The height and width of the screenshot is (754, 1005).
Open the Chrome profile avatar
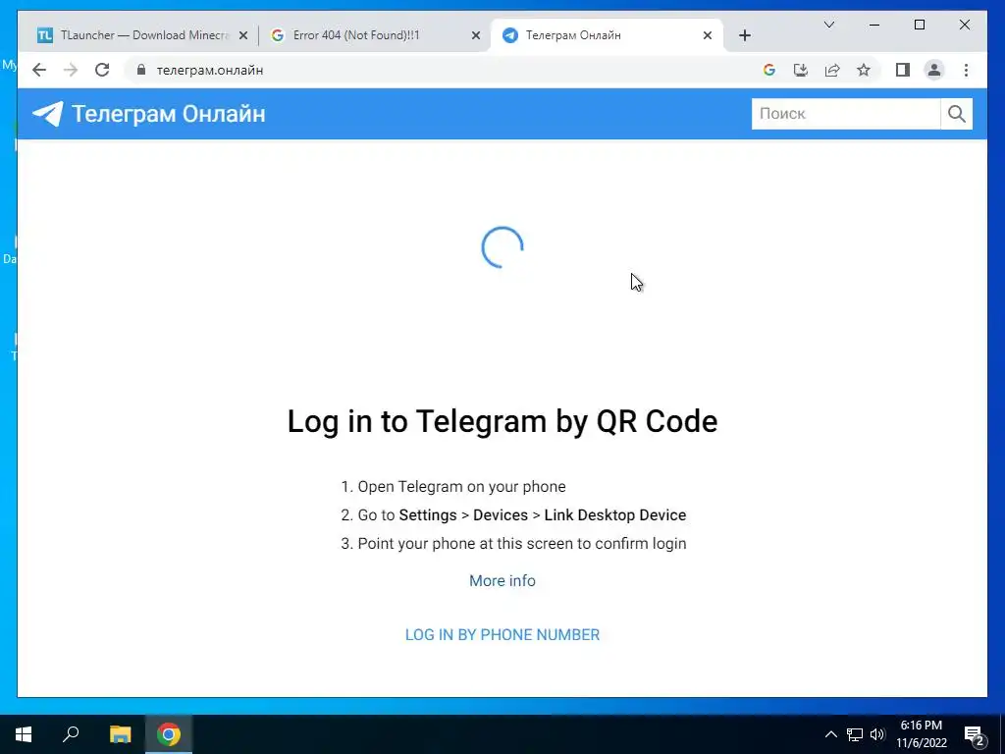pos(934,70)
